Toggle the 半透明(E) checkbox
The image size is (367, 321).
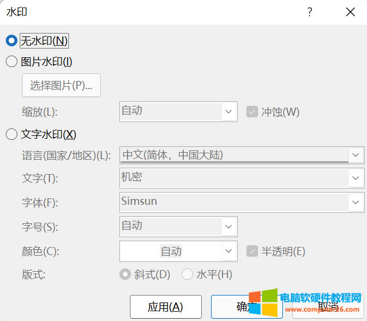click(x=252, y=251)
